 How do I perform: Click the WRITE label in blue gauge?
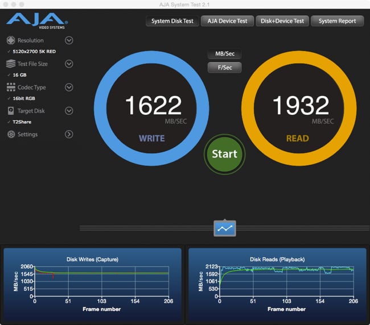pos(152,138)
